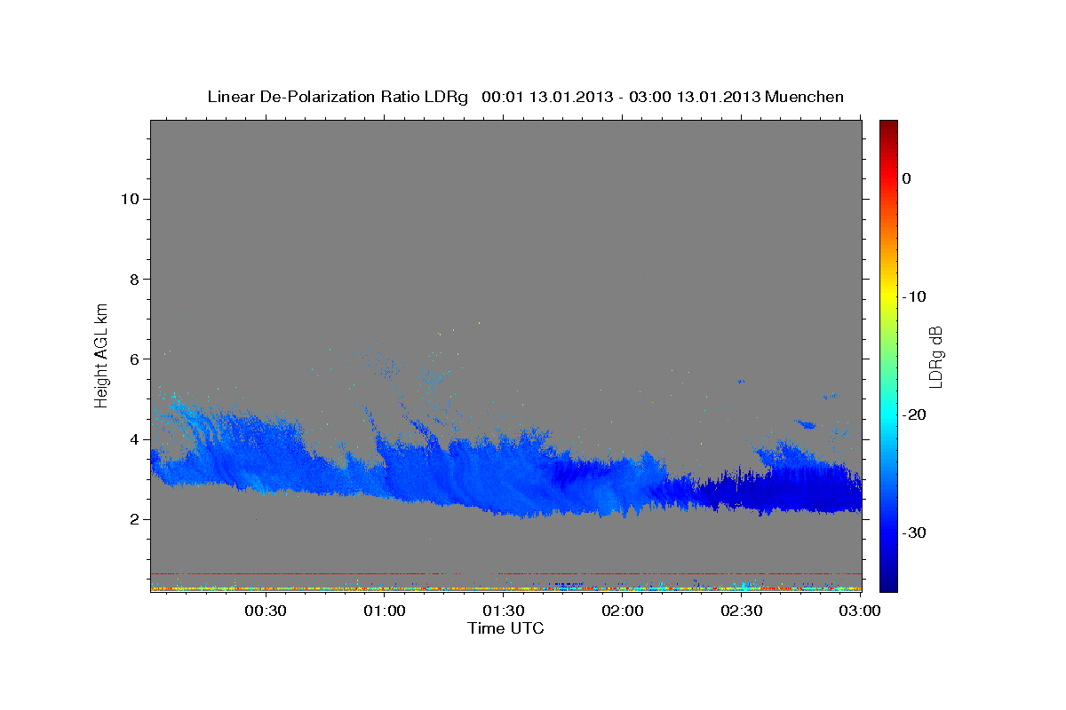
Task: Click the green region of the colorbar
Action: pos(888,355)
